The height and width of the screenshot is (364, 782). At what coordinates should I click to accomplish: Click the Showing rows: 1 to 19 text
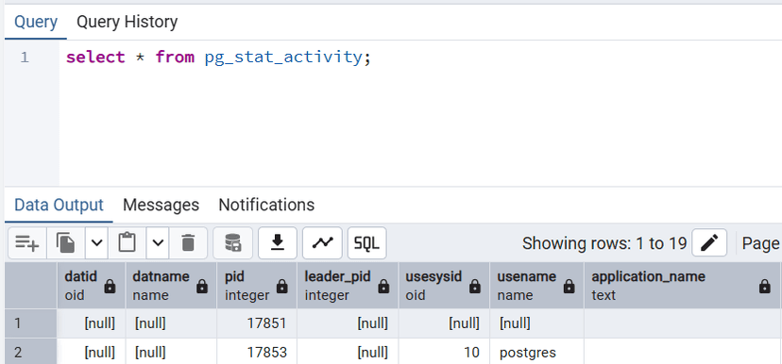tap(604, 243)
